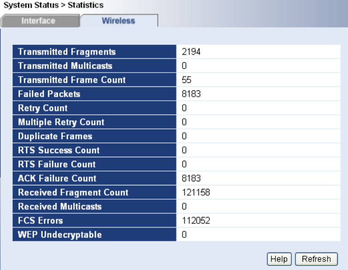The image size is (348, 270).
Task: Click the value 121158 for Received Fragments
Action: (196, 192)
